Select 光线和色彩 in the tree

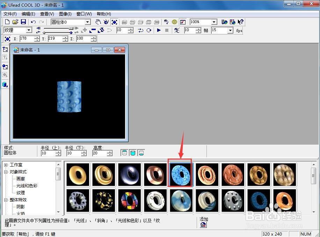[x=27, y=186]
